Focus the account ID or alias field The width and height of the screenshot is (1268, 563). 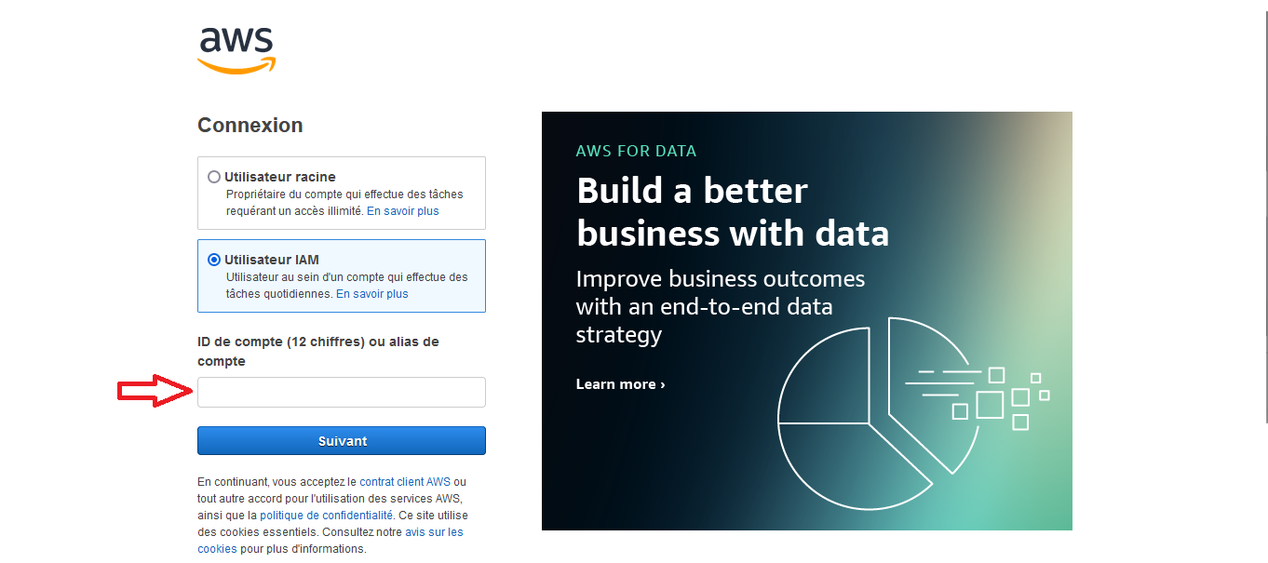coord(342,392)
